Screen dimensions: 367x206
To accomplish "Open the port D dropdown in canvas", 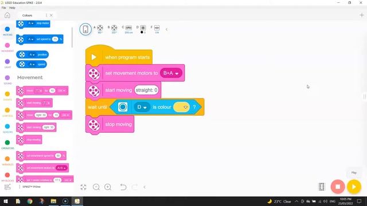I will click(x=142, y=107).
